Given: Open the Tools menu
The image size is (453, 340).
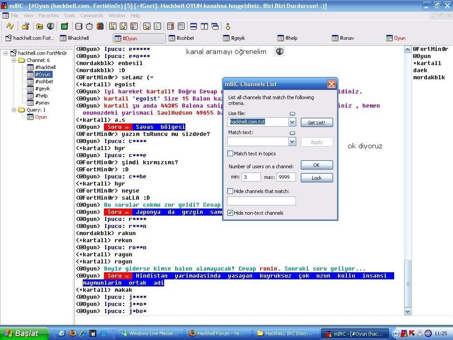Looking at the screenshot, I should [69, 15].
